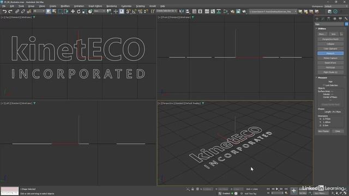This screenshot has height=196, width=349.
Task: Click the Color Clipboard utility button
Action: [330, 48]
